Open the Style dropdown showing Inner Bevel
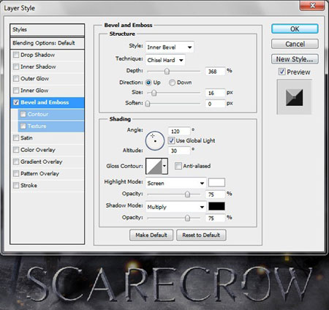329x310 pixels. [170, 47]
